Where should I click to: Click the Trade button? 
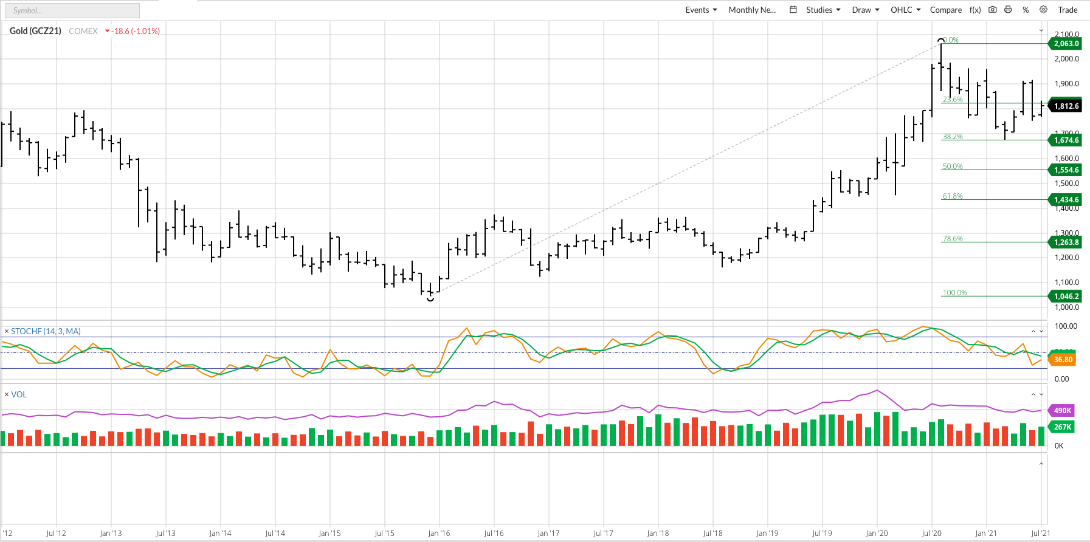1068,10
